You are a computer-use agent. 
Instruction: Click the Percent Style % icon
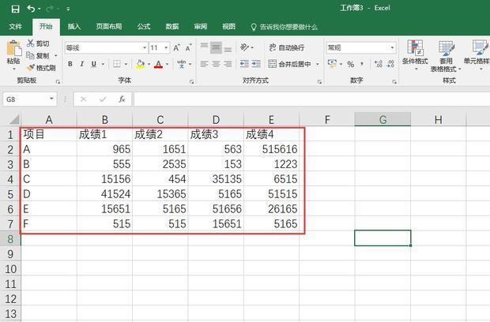click(x=350, y=65)
